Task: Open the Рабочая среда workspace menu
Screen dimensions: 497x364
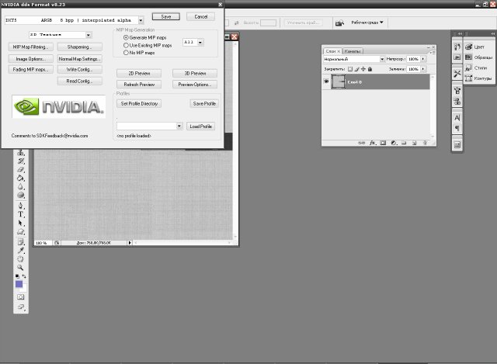Action: [x=367, y=23]
